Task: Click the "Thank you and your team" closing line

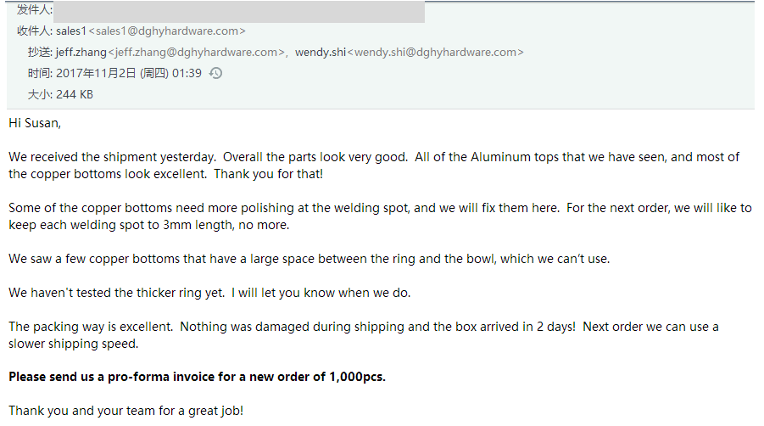Action: (125, 411)
